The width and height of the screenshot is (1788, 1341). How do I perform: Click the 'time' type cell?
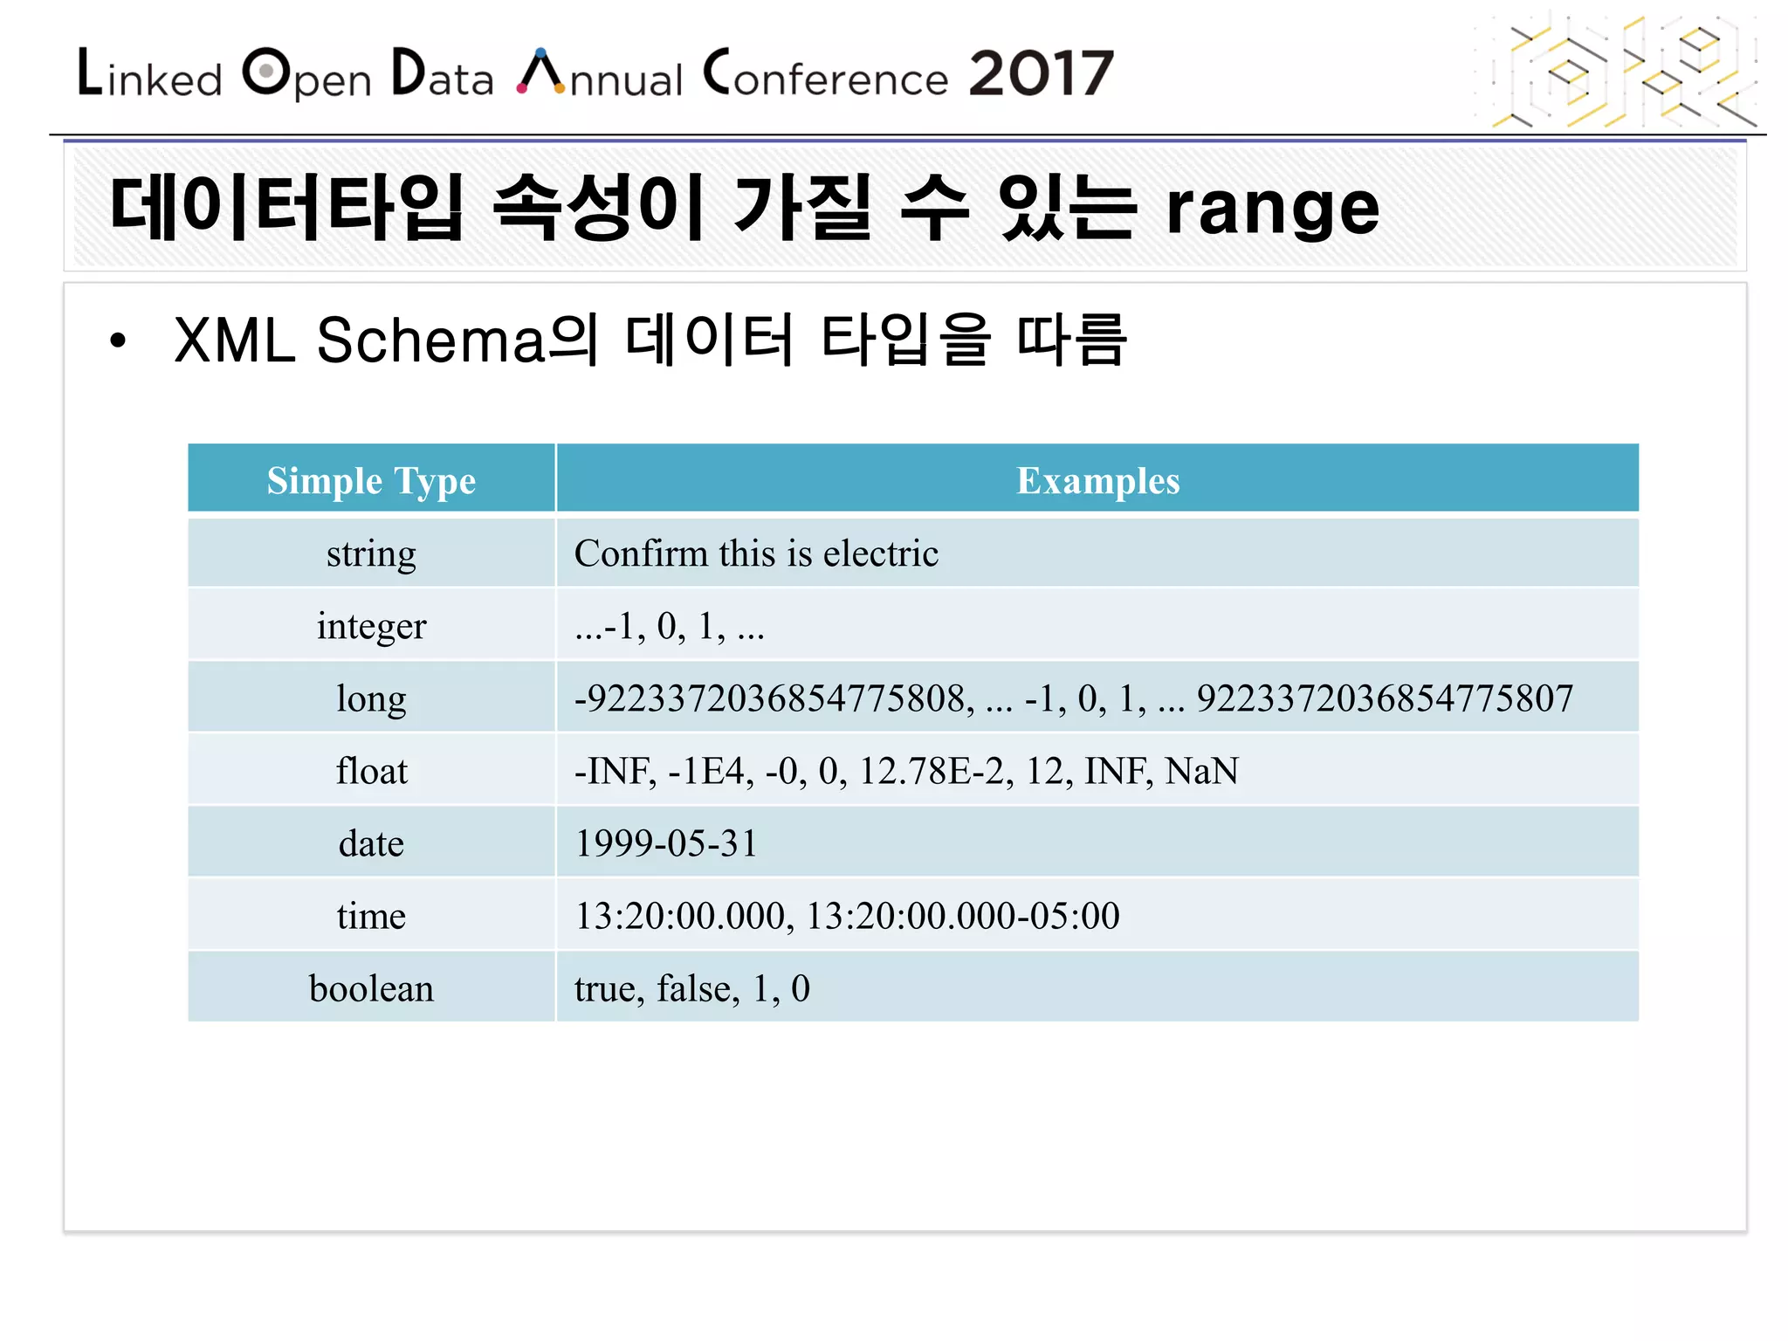(x=371, y=915)
